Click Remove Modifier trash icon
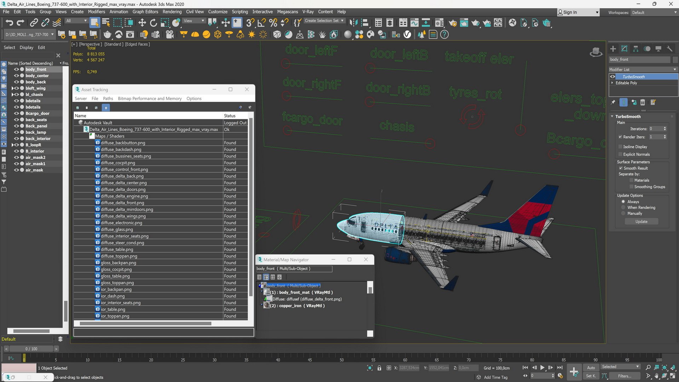The height and width of the screenshot is (382, 679). pyautogui.click(x=643, y=102)
